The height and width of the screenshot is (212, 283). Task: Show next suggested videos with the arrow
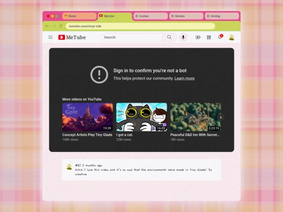tap(221, 117)
